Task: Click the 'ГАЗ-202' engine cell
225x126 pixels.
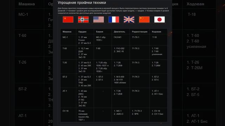Action: (x=119, y=48)
